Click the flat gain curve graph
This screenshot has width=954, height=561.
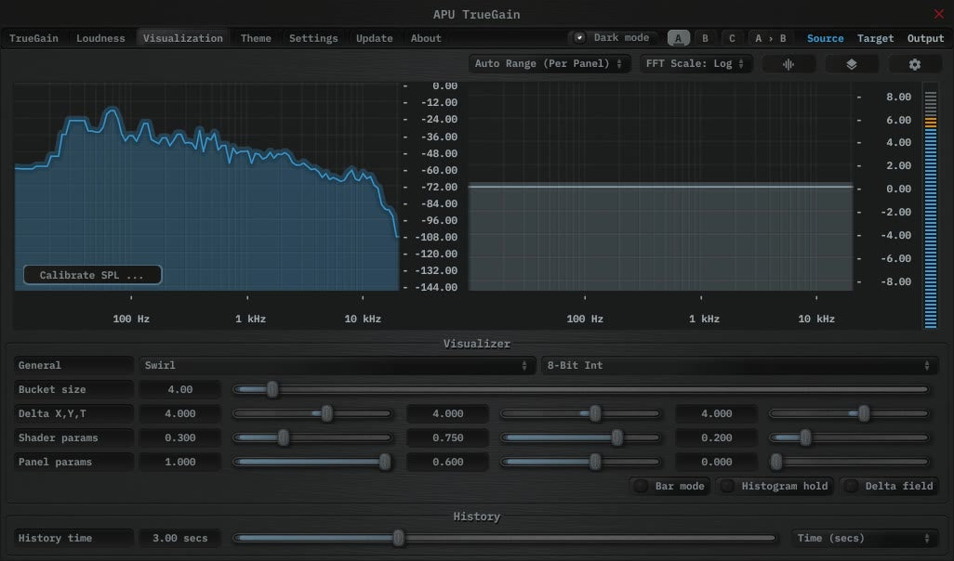pos(661,188)
